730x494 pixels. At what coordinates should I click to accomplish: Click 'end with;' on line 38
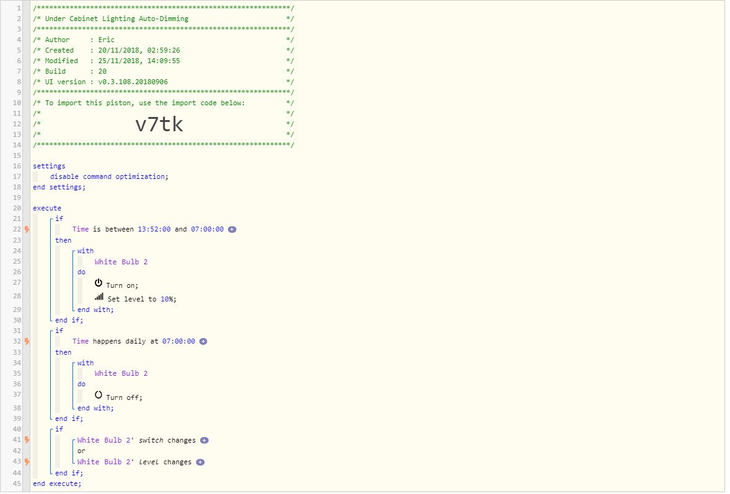[x=95, y=409]
